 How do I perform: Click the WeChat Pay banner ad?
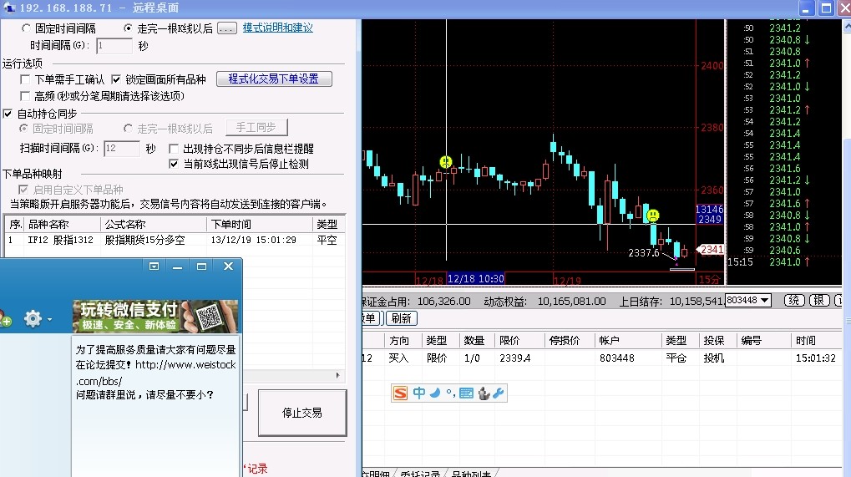(x=154, y=317)
